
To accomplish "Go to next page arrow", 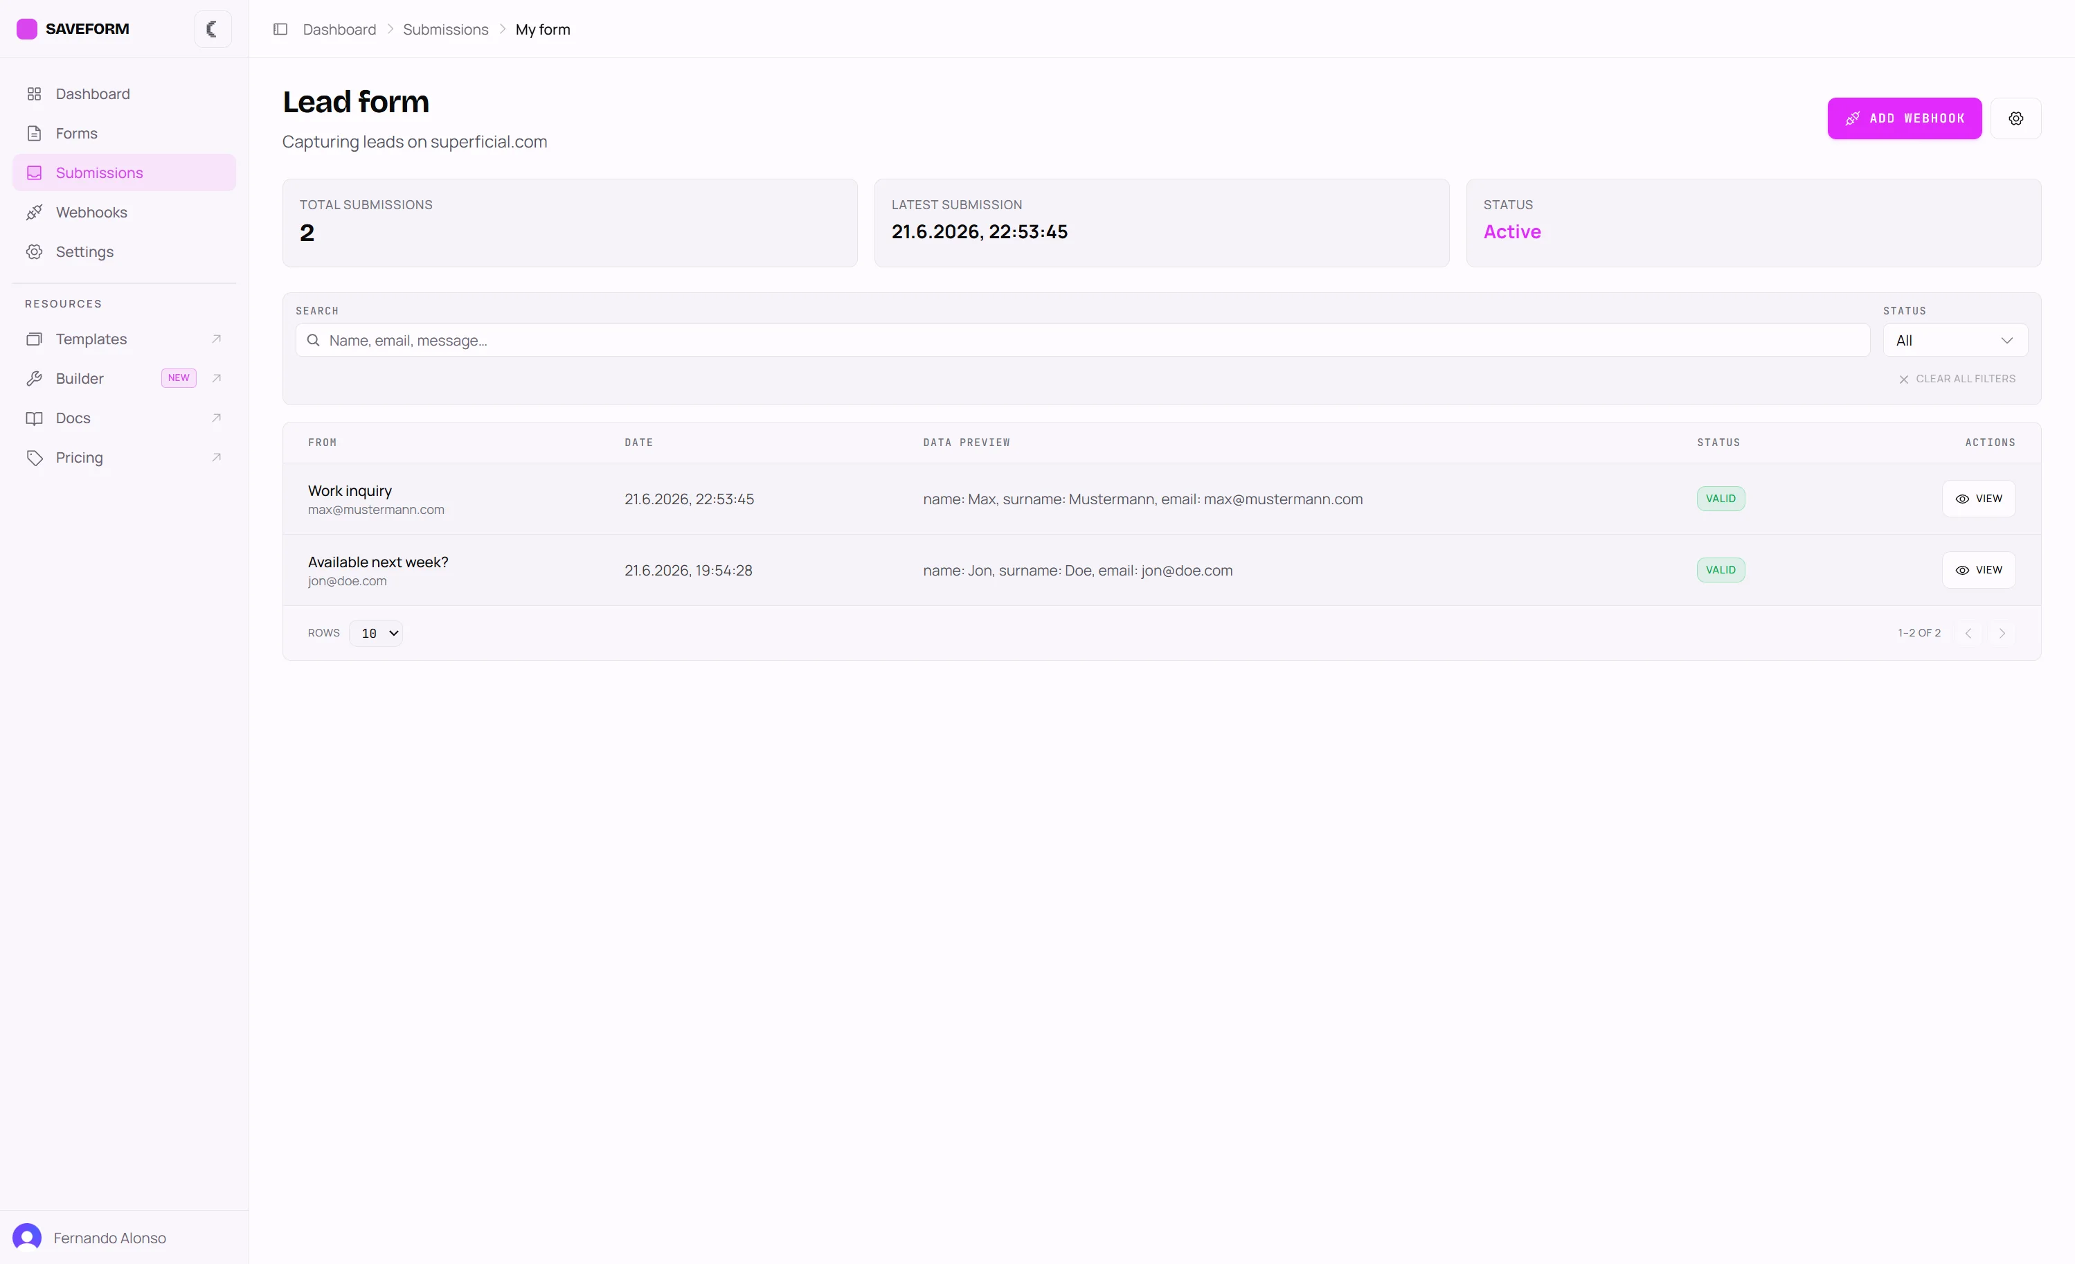I will pos(2002,634).
